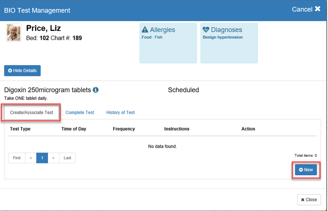The width and height of the screenshot is (328, 211).
Task: Click the Allergies warning triangle icon
Action: pyautogui.click(x=145, y=30)
